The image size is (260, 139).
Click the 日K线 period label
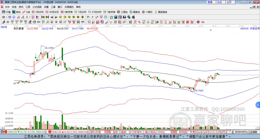click(4, 27)
